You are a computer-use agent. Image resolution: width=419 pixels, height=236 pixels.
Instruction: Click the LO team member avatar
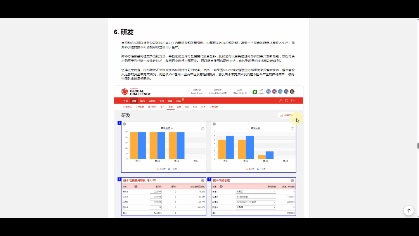click(x=286, y=91)
